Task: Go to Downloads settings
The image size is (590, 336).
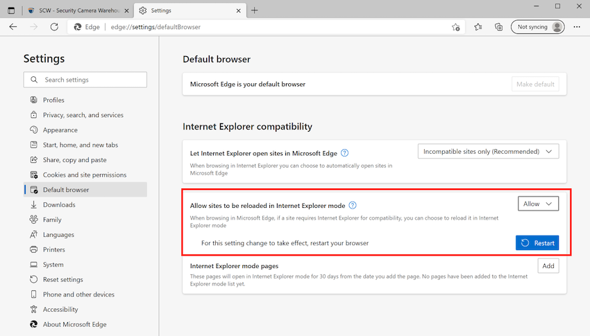Action: (x=85, y=204)
